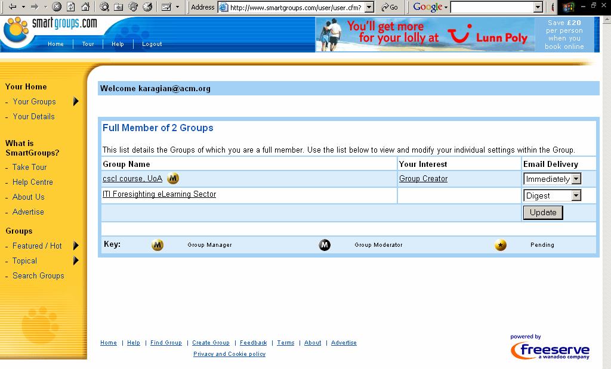Open the ITI Foresighting eLearning Sector group
This screenshot has width=611, height=369.
tap(159, 194)
